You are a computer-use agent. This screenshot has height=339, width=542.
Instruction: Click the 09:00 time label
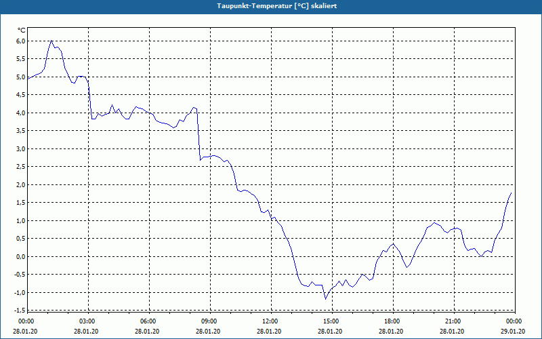pos(210,321)
